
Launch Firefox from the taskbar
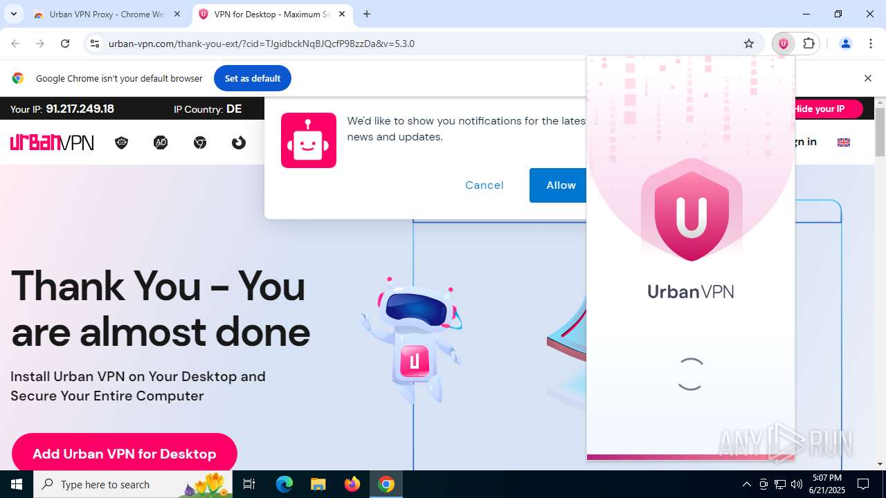coord(352,484)
